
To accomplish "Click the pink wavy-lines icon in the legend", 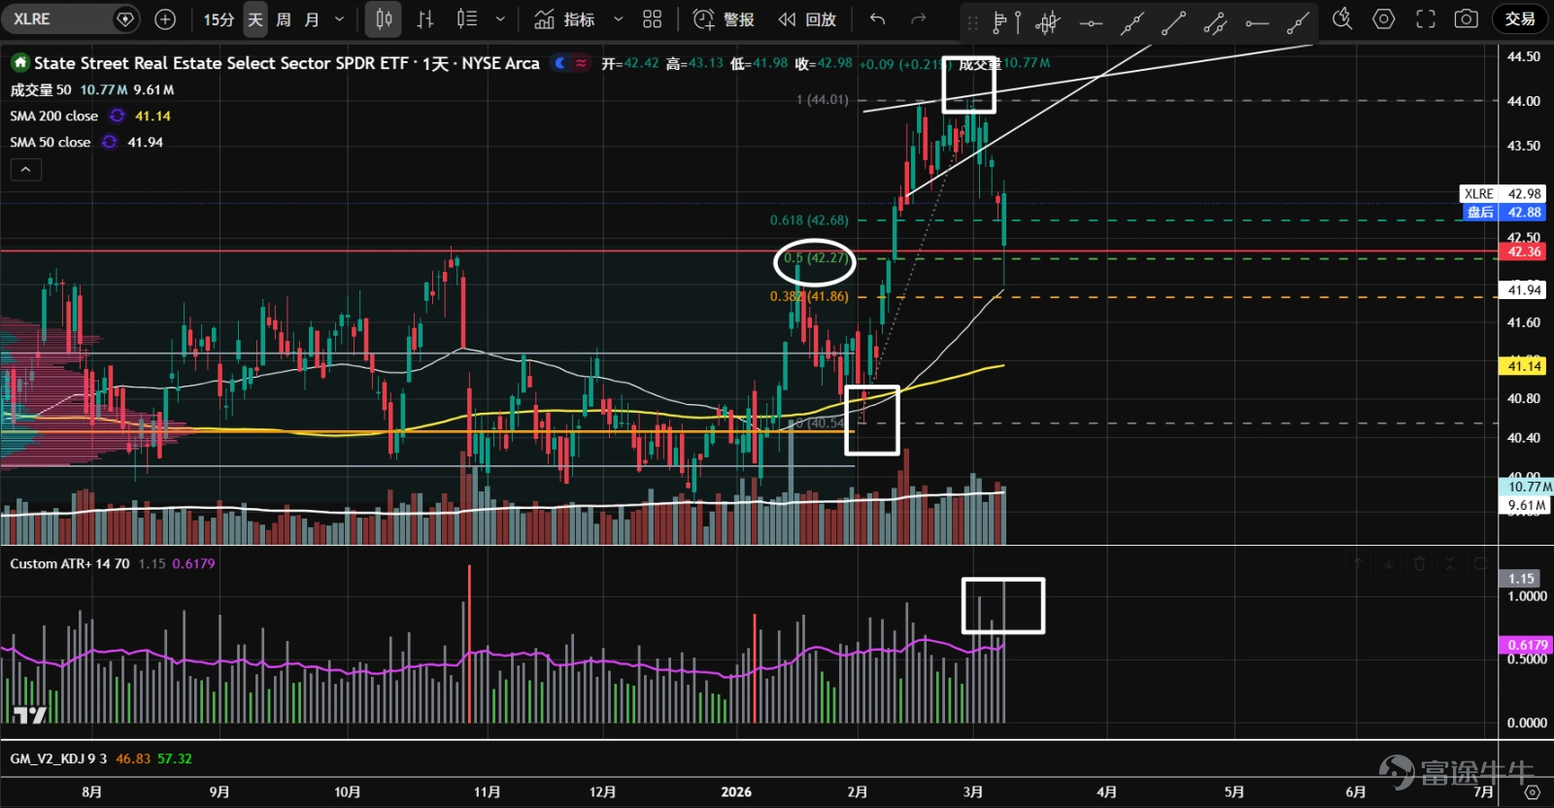I will (581, 63).
